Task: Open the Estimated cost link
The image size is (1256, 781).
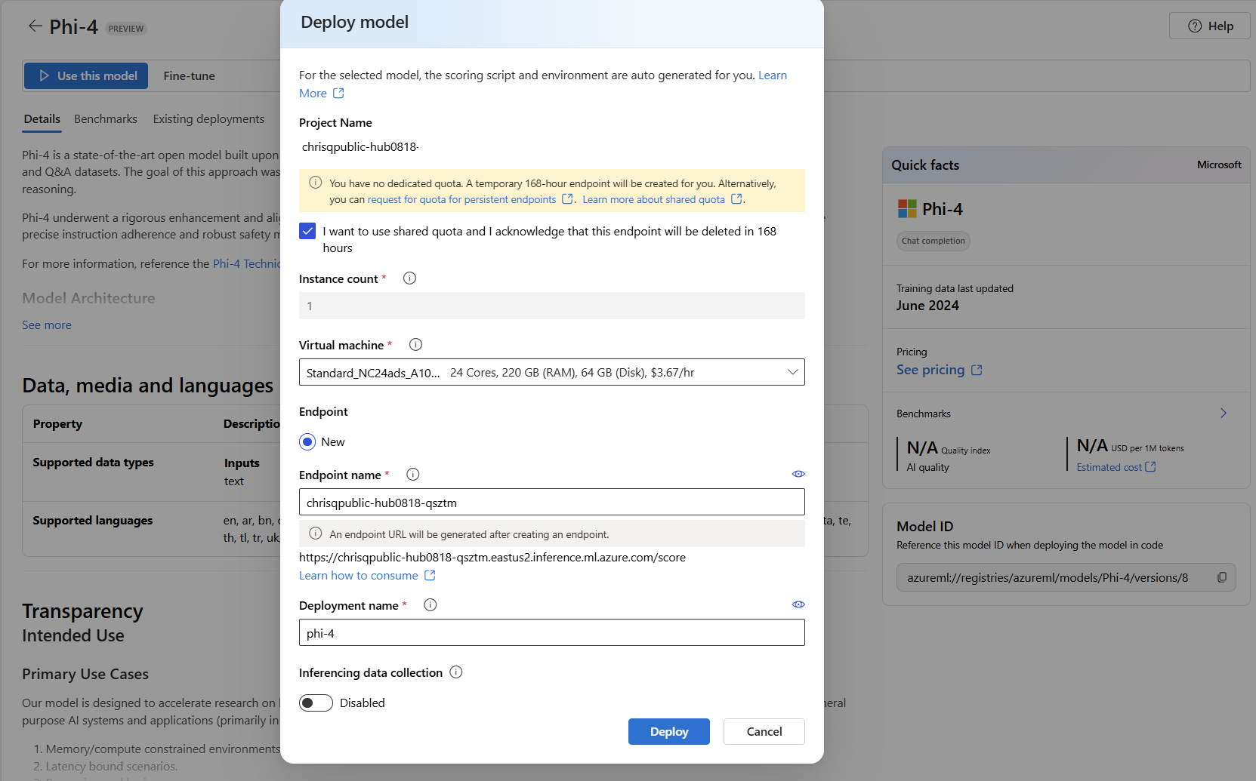Action: 1109,467
